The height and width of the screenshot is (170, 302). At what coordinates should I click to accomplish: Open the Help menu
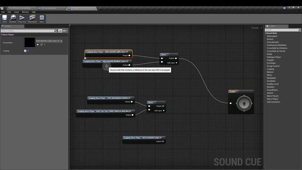[x=34, y=12]
